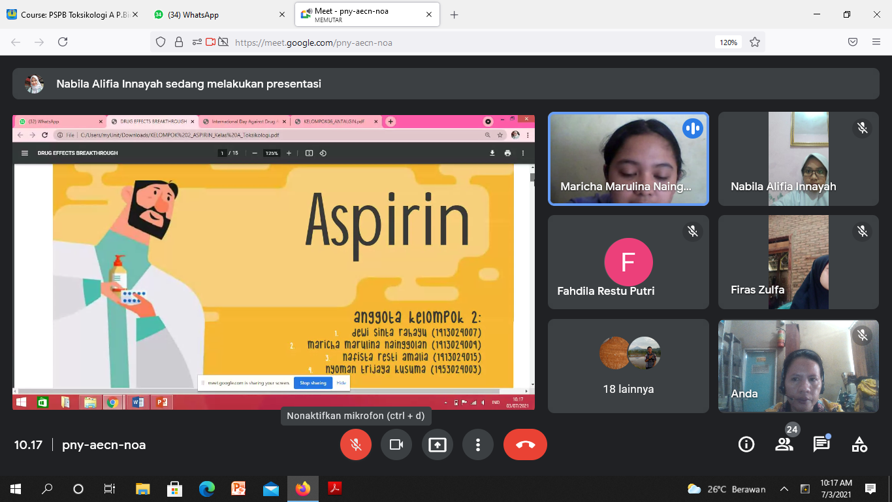Image resolution: width=892 pixels, height=502 pixels.
Task: Show the participants list panel
Action: coord(784,444)
